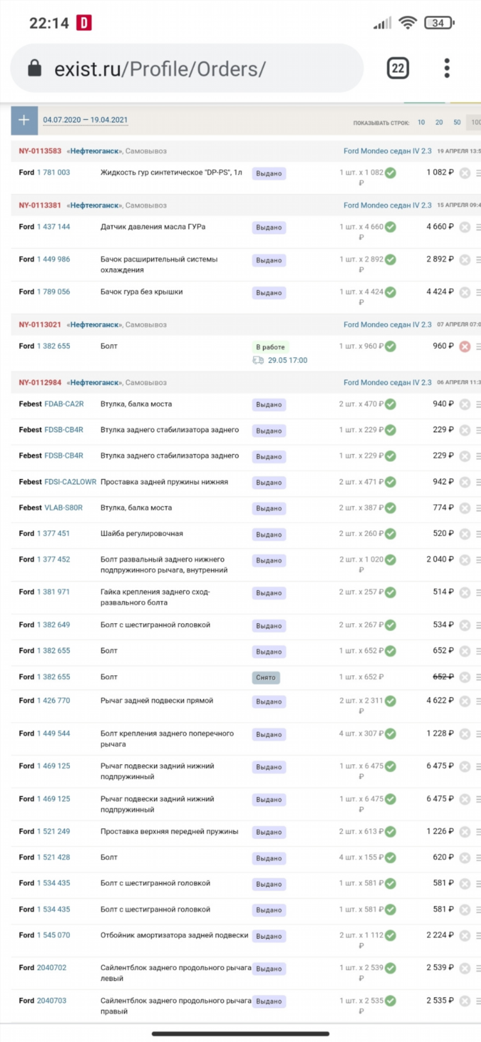Viewport: 481px width, 1042px height.
Task: Click Выдано badge for Рычаг задней подвески прямой
Action: pos(269,702)
